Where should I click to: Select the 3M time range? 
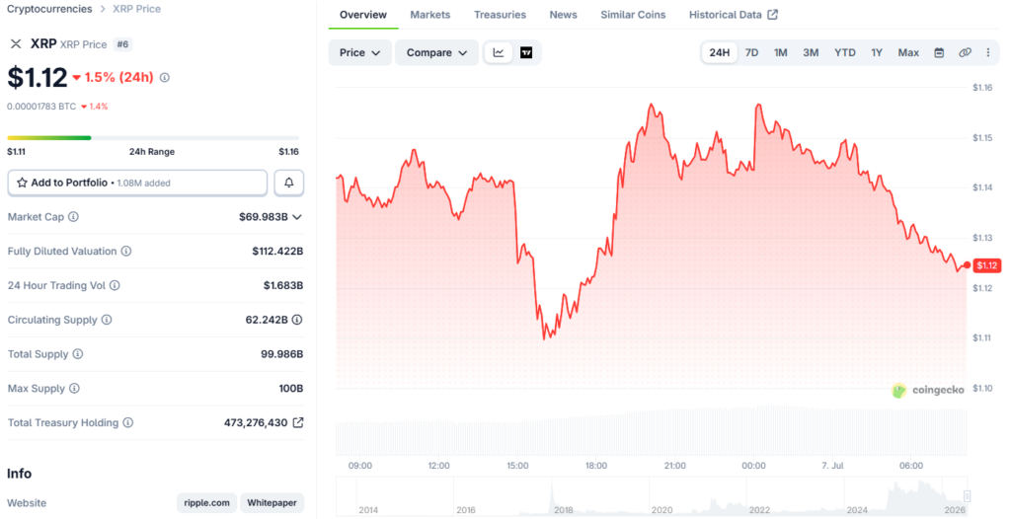[x=812, y=53]
